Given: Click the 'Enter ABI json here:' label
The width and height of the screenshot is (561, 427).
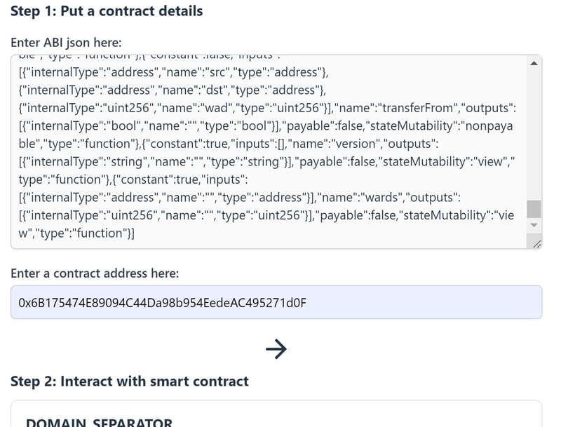Looking at the screenshot, I should pyautogui.click(x=66, y=43).
